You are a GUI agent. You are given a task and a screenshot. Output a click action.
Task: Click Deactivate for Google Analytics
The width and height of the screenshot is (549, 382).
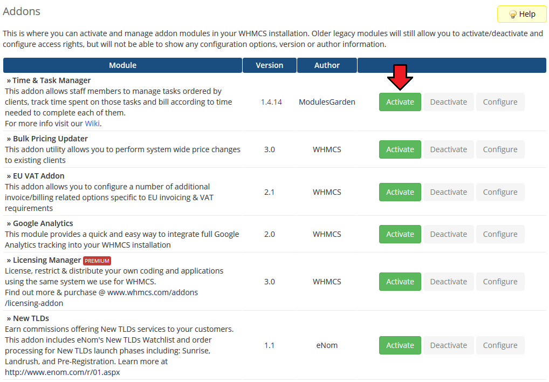click(x=449, y=234)
